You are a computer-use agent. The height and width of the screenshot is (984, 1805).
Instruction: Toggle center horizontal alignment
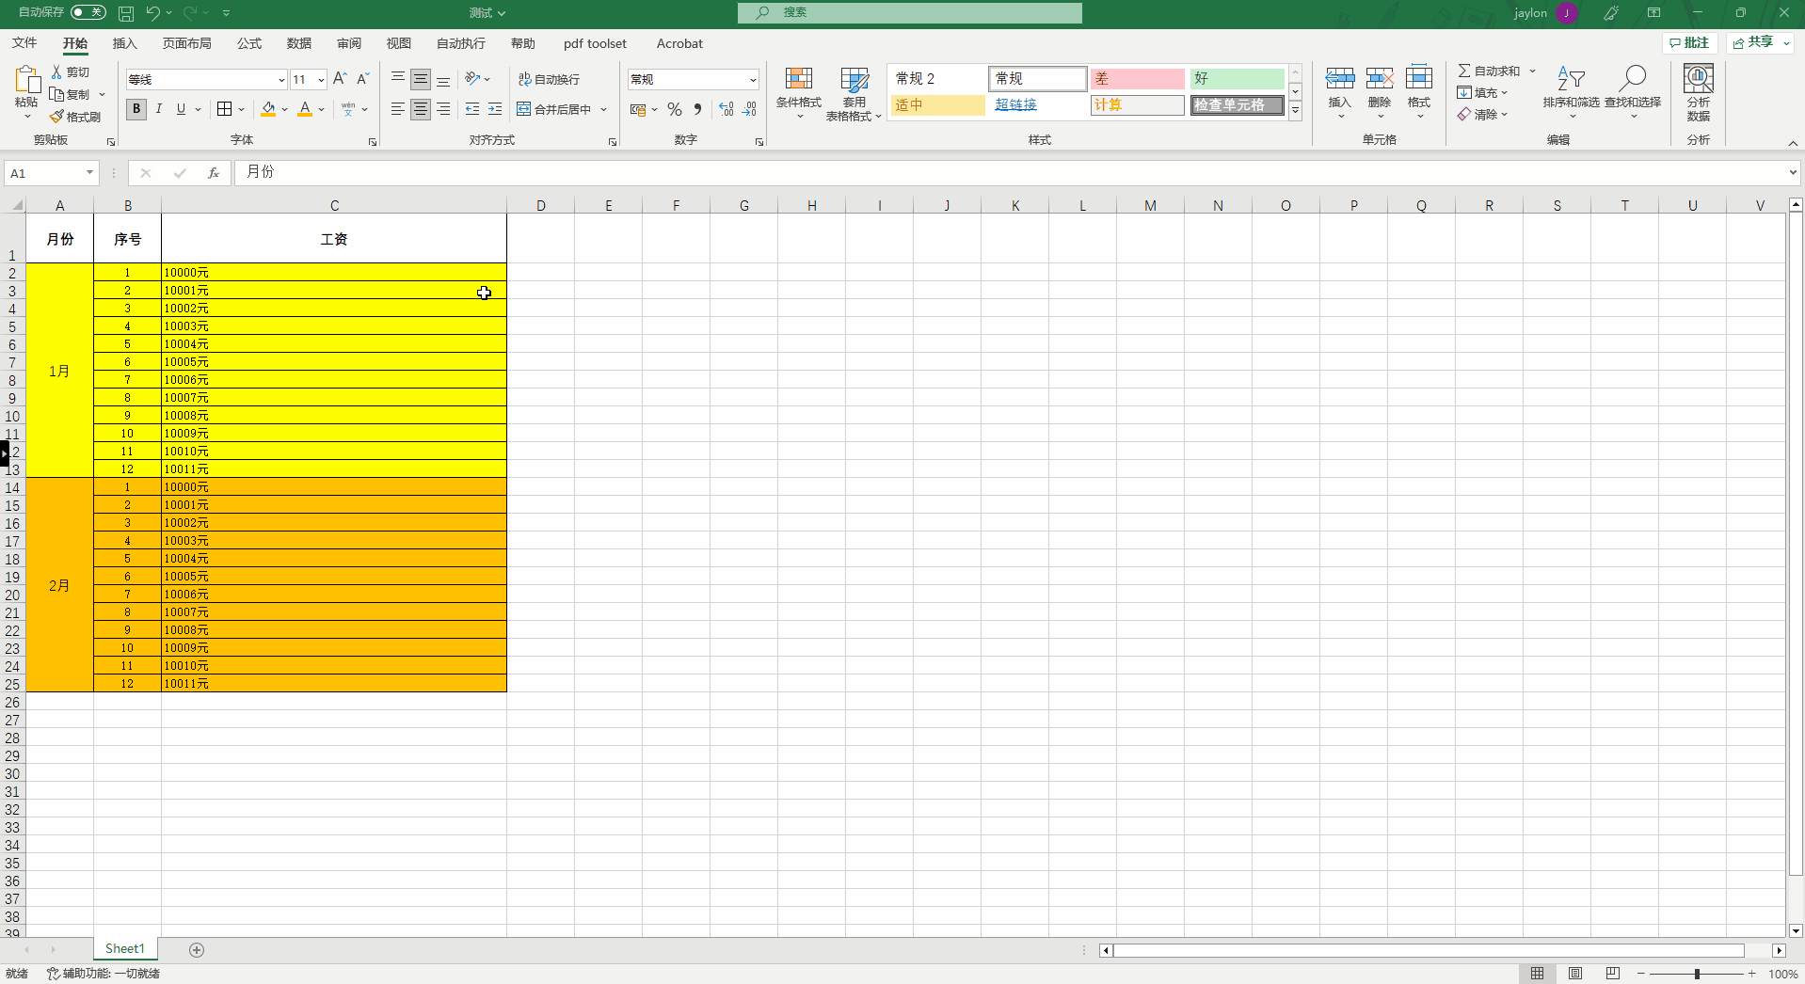[x=421, y=109]
